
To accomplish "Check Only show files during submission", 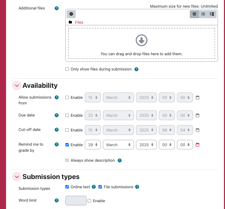I will [67, 69].
